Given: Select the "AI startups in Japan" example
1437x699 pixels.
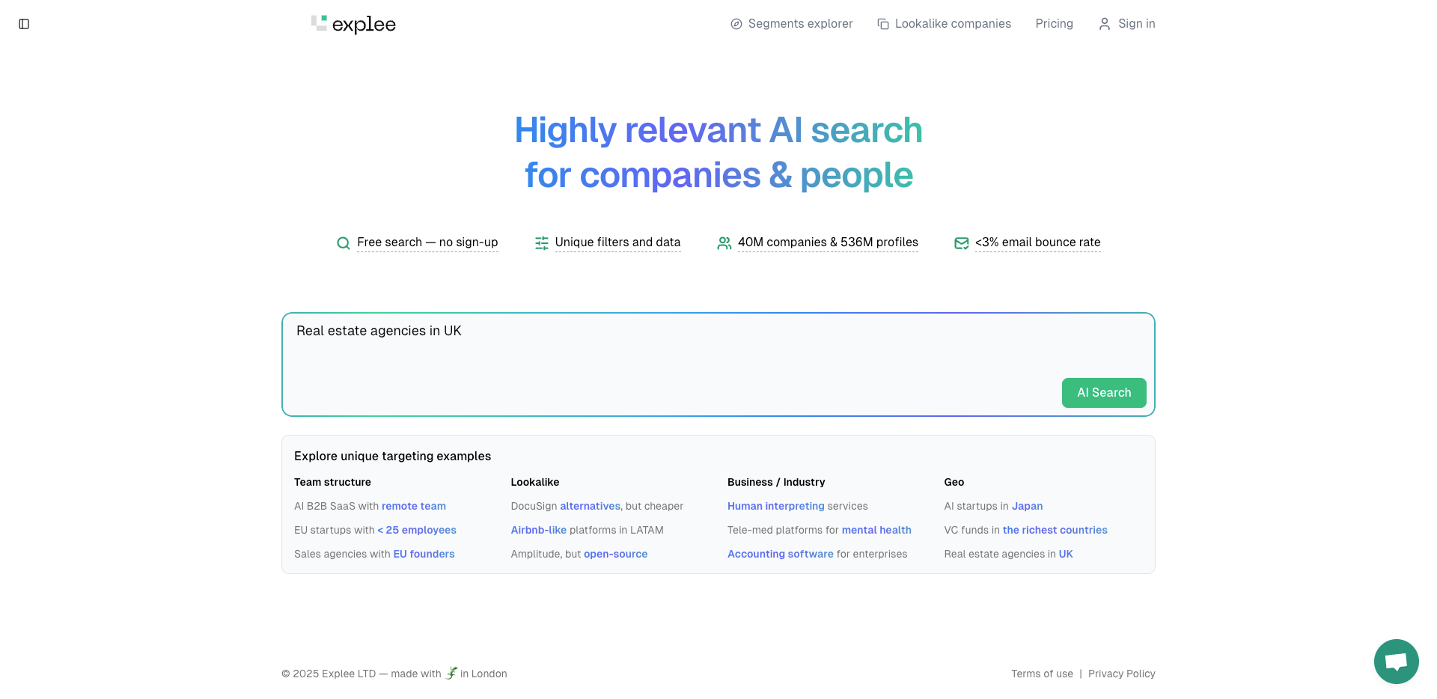Looking at the screenshot, I should click(993, 507).
